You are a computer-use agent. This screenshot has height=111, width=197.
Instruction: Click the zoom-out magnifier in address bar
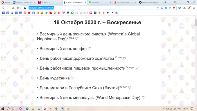pos(158,8)
